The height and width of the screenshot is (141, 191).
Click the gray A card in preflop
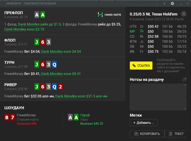click(x=37, y=15)
